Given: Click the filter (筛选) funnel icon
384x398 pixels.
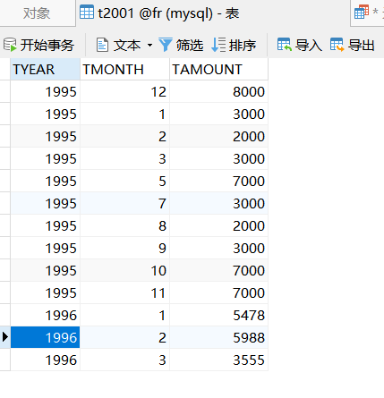Looking at the screenshot, I should tap(166, 45).
